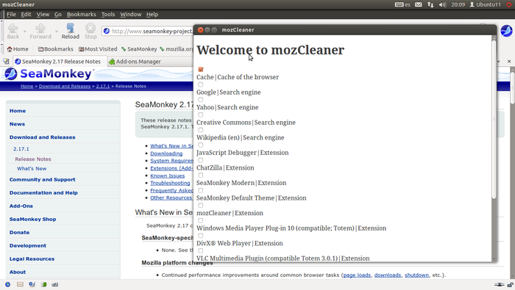Open the Edit menu
This screenshot has height=290, width=515.
click(26, 15)
